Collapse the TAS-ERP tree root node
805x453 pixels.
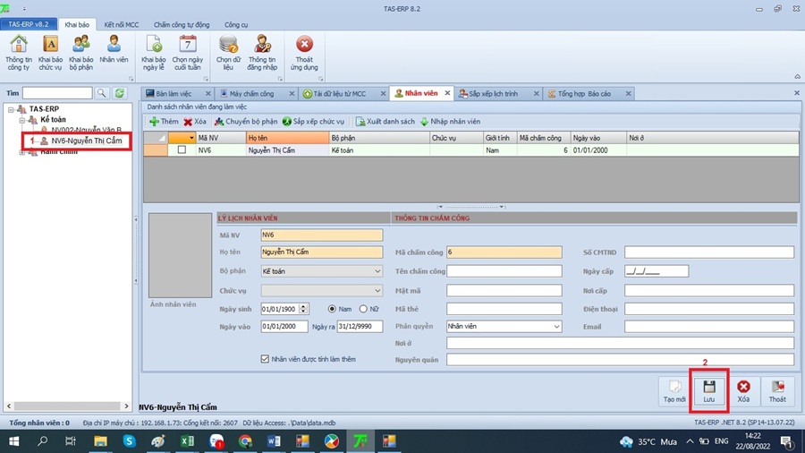point(10,109)
